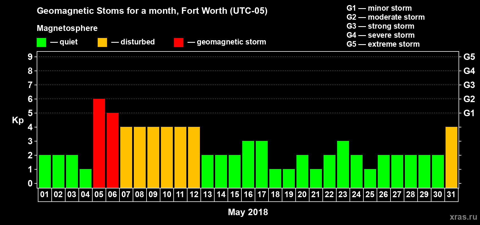
Task: Click the '— geomagnetic storm' legend label
Action: [227, 42]
